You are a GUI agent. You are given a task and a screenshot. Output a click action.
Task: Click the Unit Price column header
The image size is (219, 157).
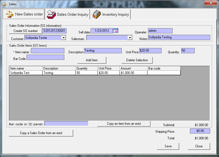tap(109, 68)
